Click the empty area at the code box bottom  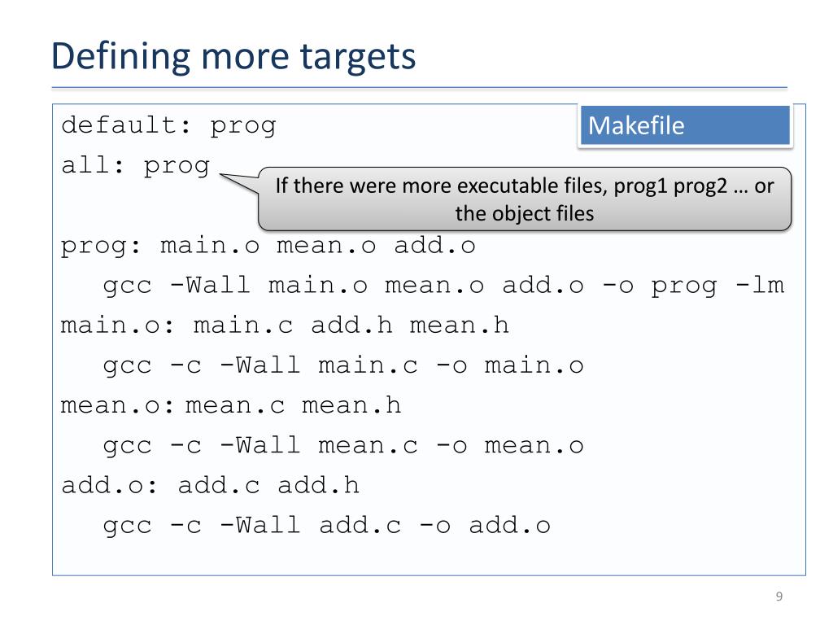click(x=429, y=558)
